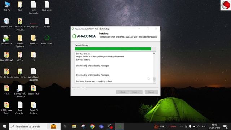Image resolution: width=231 pixels, height=130 pixels.
Task: Select the React JS Projects folder
Action: click(x=34, y=108)
